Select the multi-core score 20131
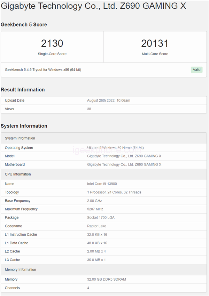The height and width of the screenshot is (296, 209). (155, 43)
